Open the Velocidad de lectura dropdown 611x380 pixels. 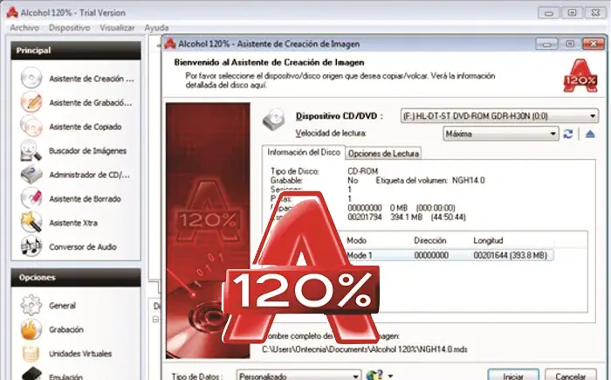pyautogui.click(x=501, y=134)
